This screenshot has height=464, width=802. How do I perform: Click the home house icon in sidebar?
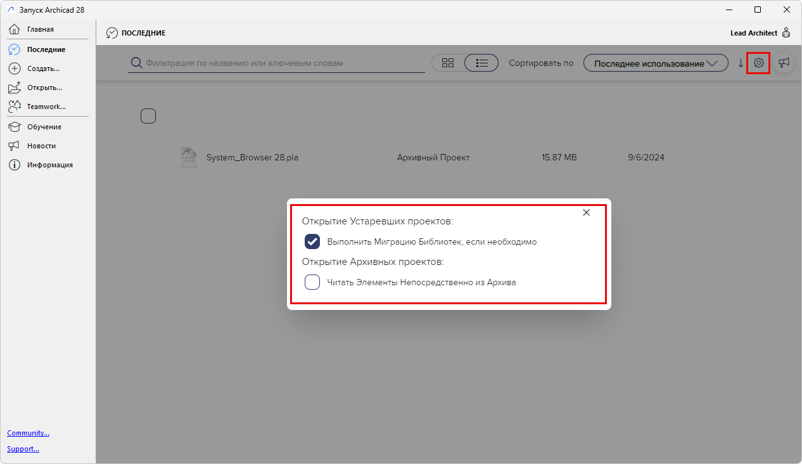click(x=14, y=29)
